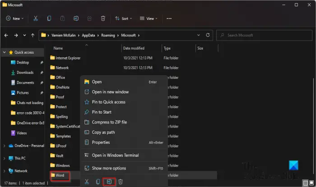Screen dimensions: 316x187
Task: Click the yellow folder icon beside Open
Action: pos(87,82)
